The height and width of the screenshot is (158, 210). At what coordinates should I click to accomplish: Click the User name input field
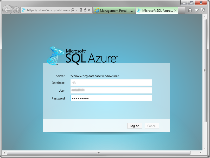111,90
